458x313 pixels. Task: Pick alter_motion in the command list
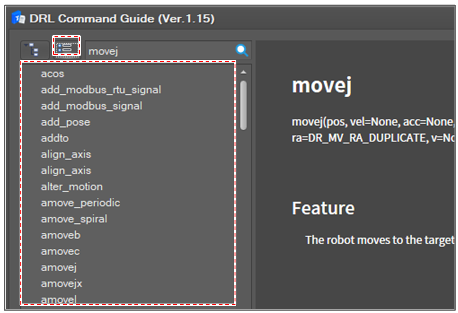72,187
